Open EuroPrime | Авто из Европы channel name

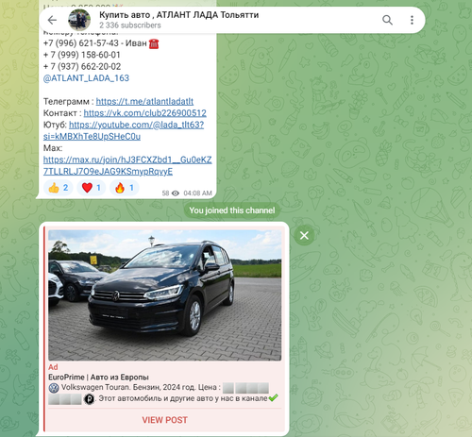[98, 377]
